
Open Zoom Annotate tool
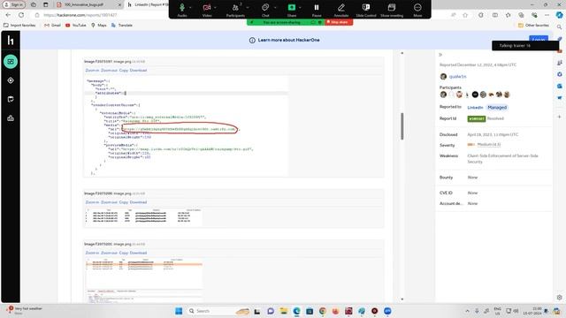(341, 10)
